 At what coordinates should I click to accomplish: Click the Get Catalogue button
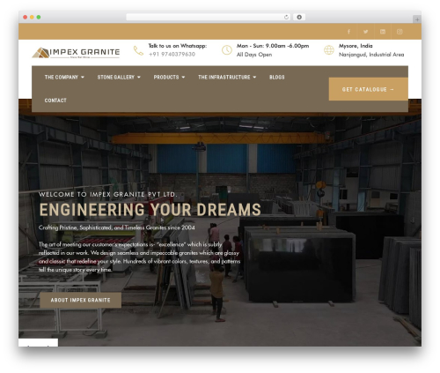coord(369,89)
